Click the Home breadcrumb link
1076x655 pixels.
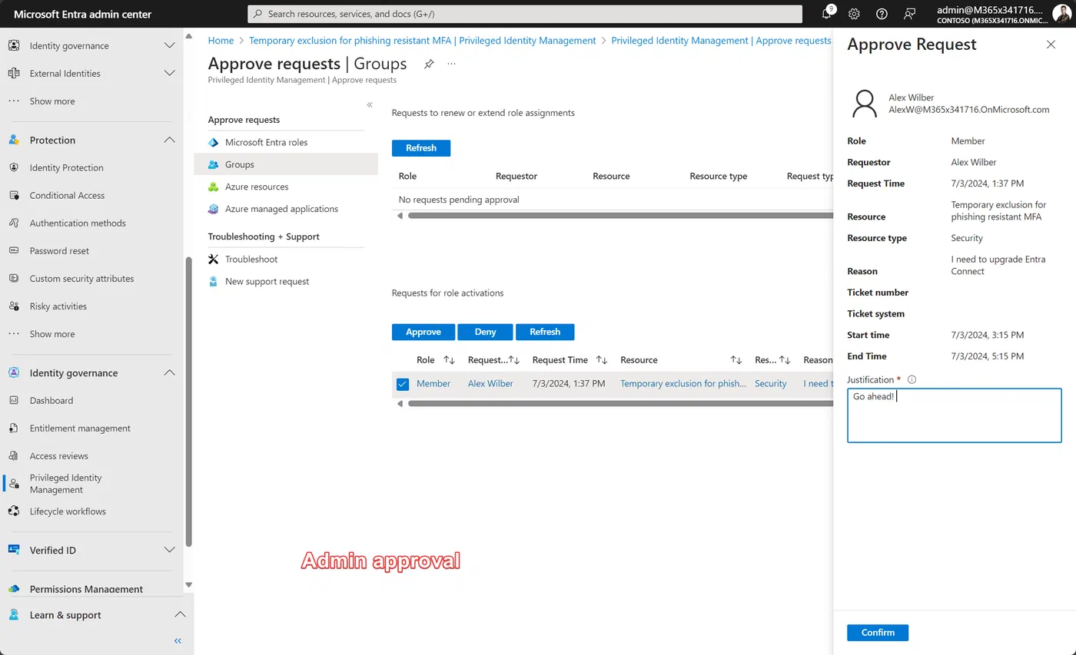pyautogui.click(x=221, y=40)
